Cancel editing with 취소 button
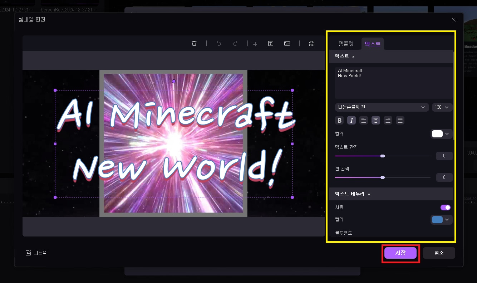Viewport: 477px width, 283px height. 439,253
